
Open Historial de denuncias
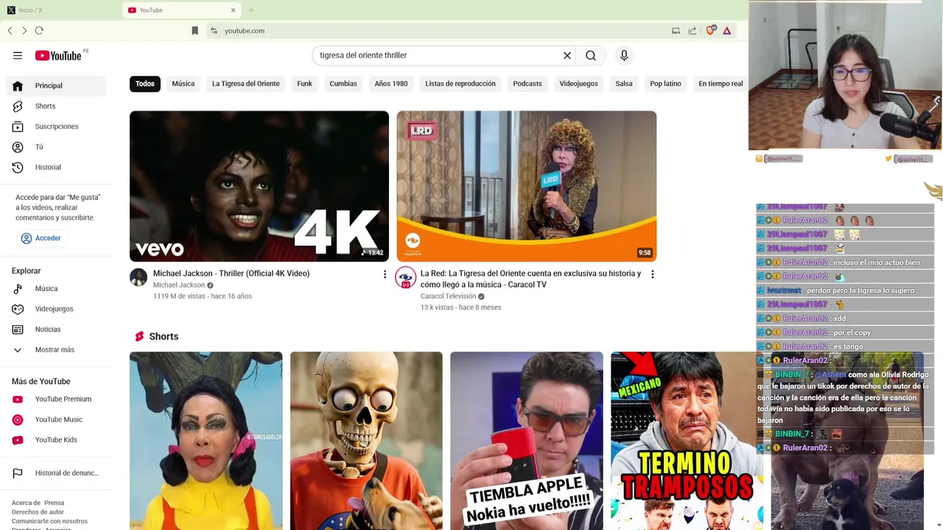[56, 473]
